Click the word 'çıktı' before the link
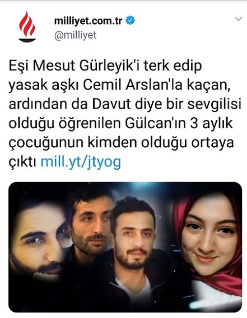 click(22, 162)
